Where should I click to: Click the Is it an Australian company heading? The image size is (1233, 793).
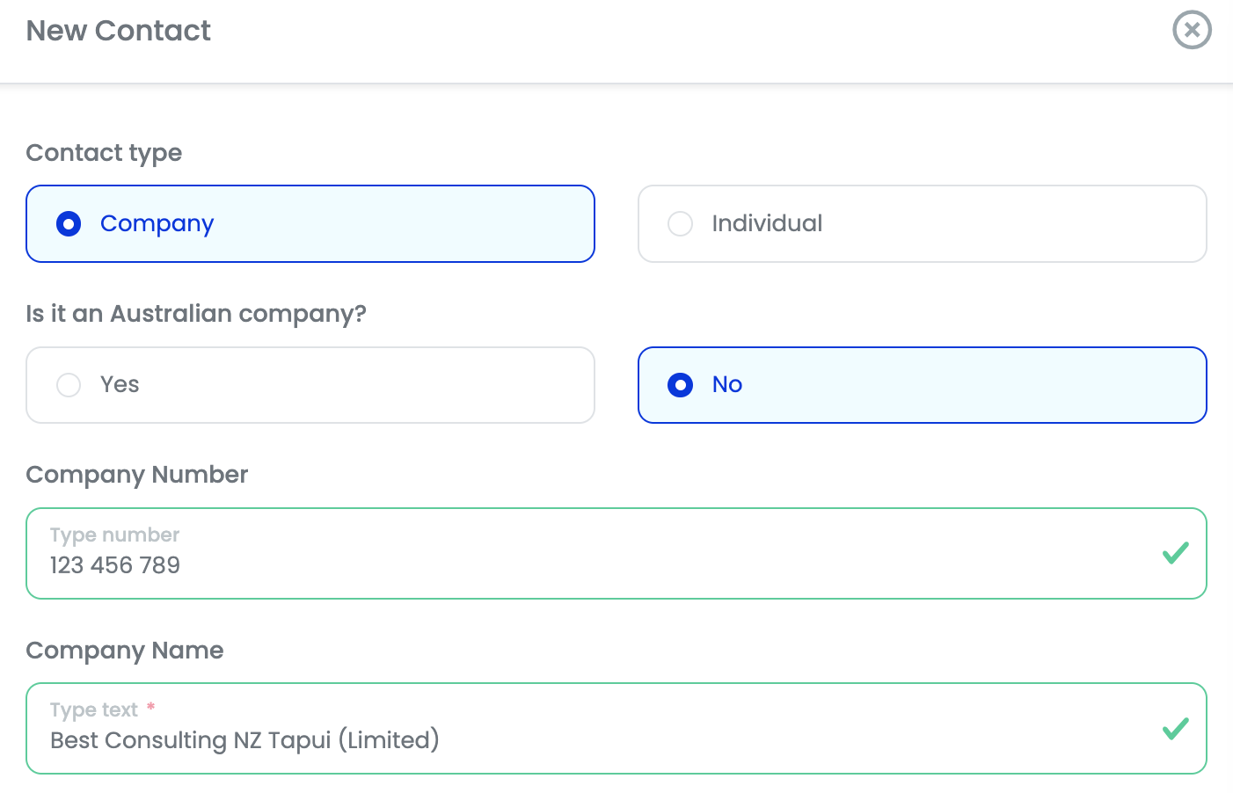point(196,313)
